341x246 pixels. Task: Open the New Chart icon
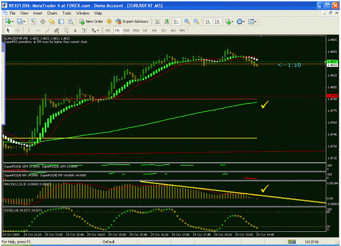pyautogui.click(x=8, y=21)
